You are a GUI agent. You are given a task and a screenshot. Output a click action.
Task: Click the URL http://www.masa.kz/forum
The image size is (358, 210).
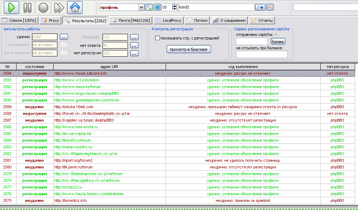[x=78, y=87]
